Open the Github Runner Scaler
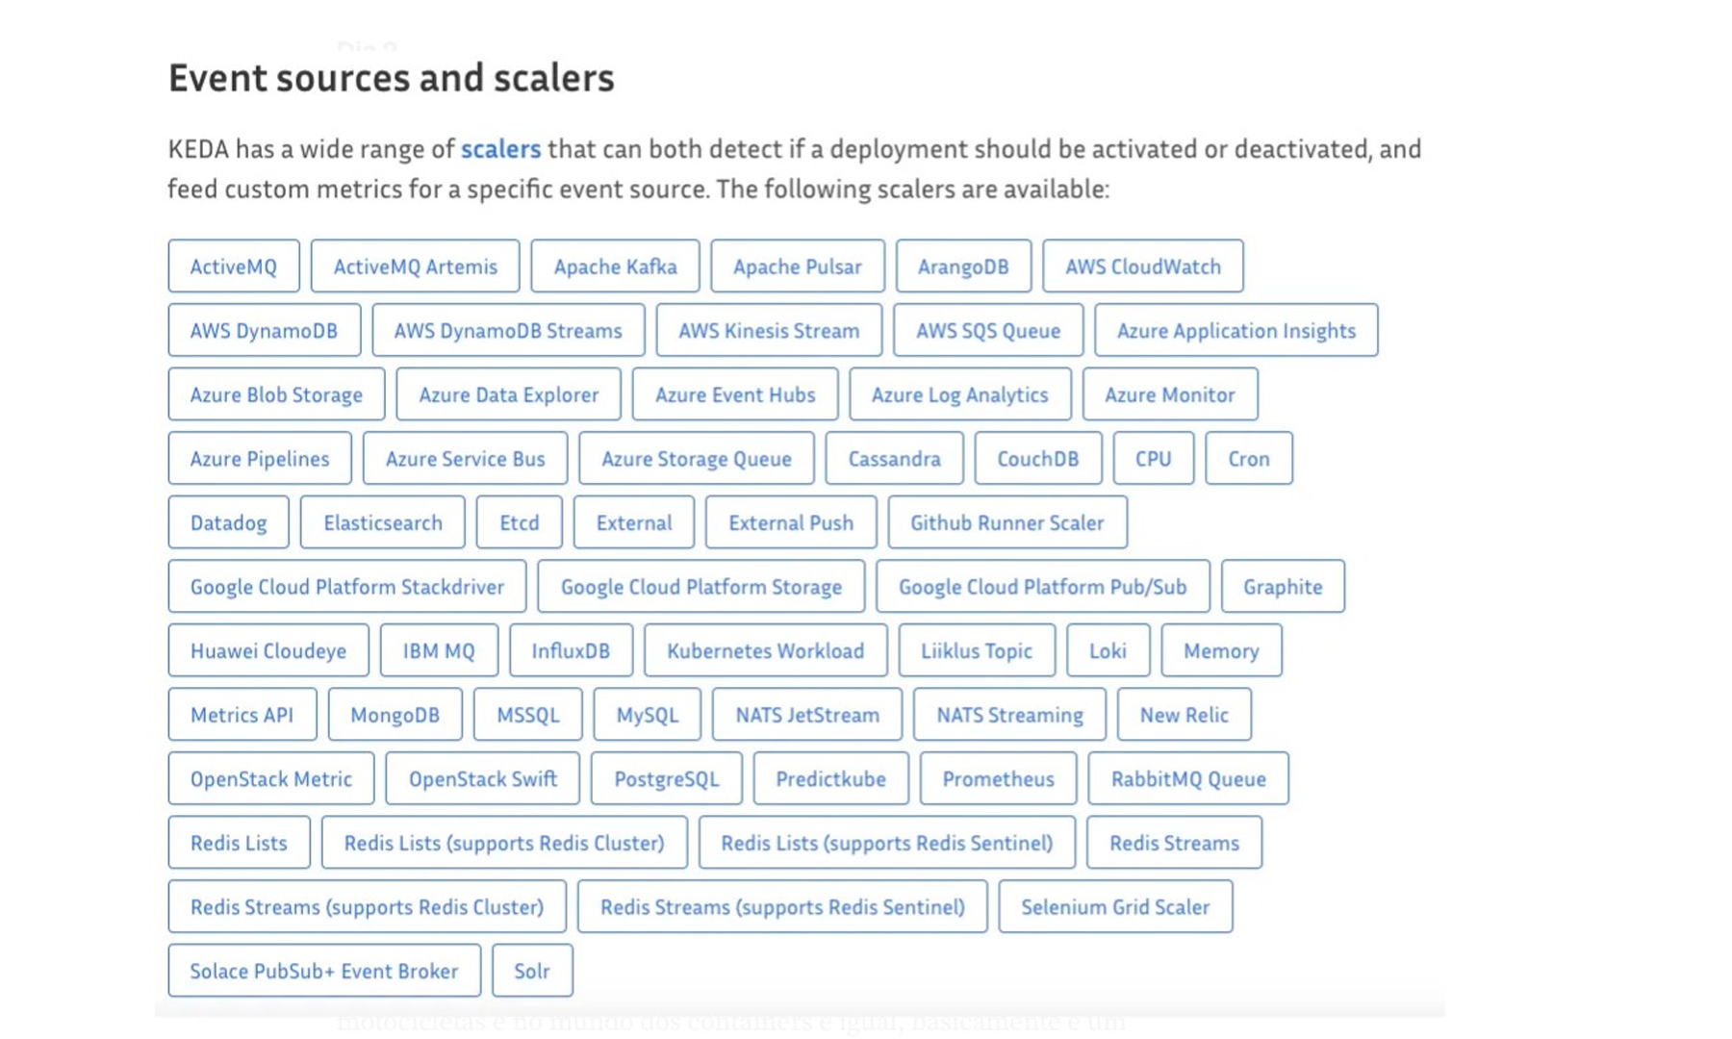This screenshot has width=1732, height=1039. click(x=1006, y=522)
